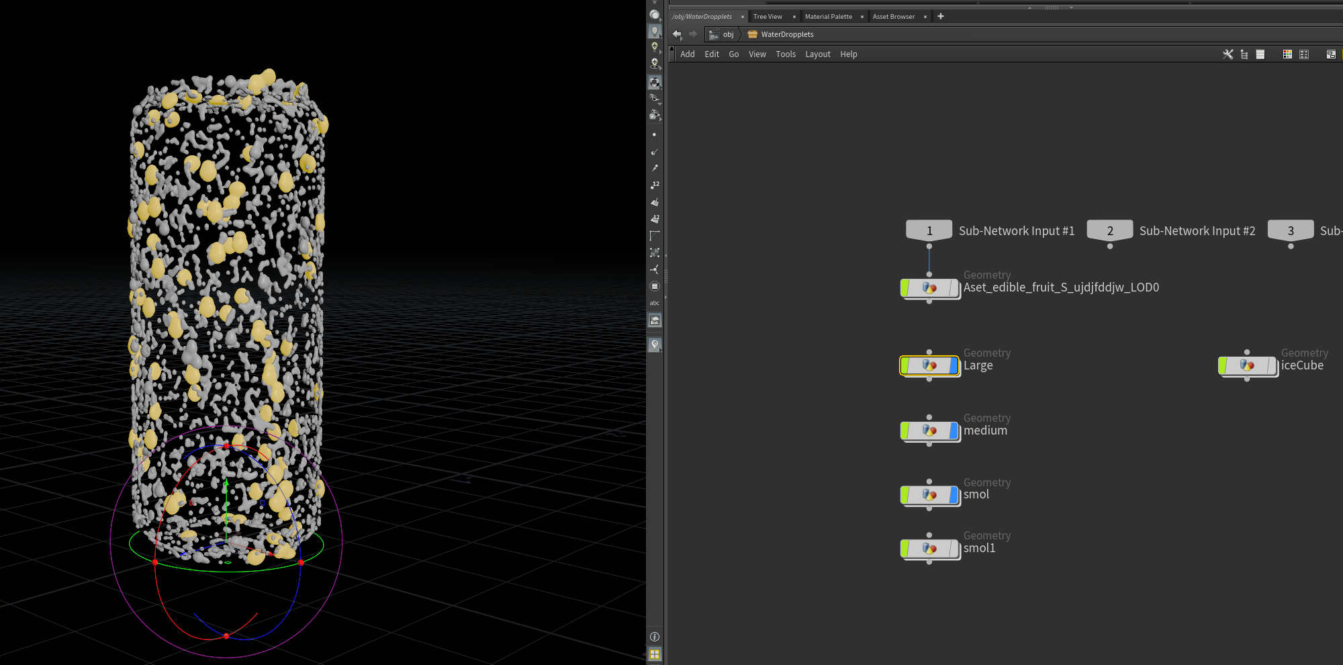Screen dimensions: 1343x665
Task: Click the yellow grid layout icon at bottom
Action: point(655,654)
